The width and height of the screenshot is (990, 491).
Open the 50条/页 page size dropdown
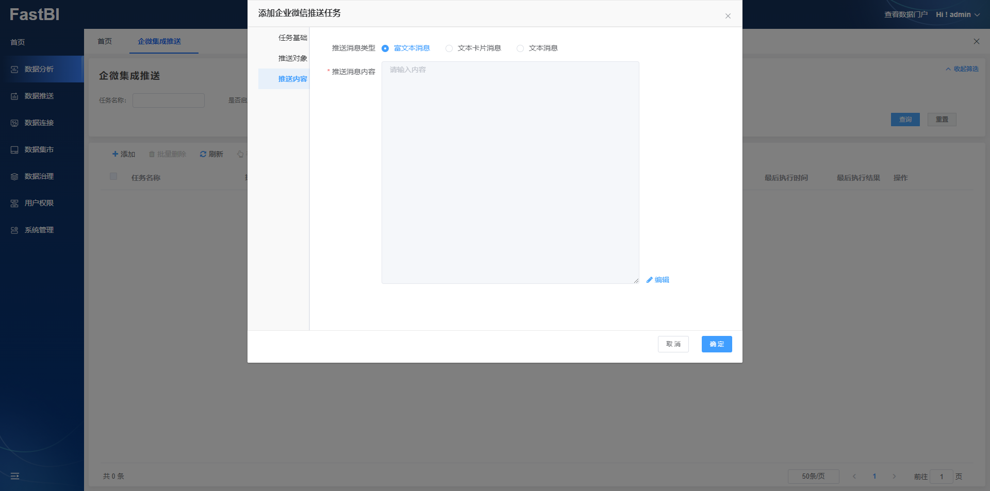tap(813, 476)
